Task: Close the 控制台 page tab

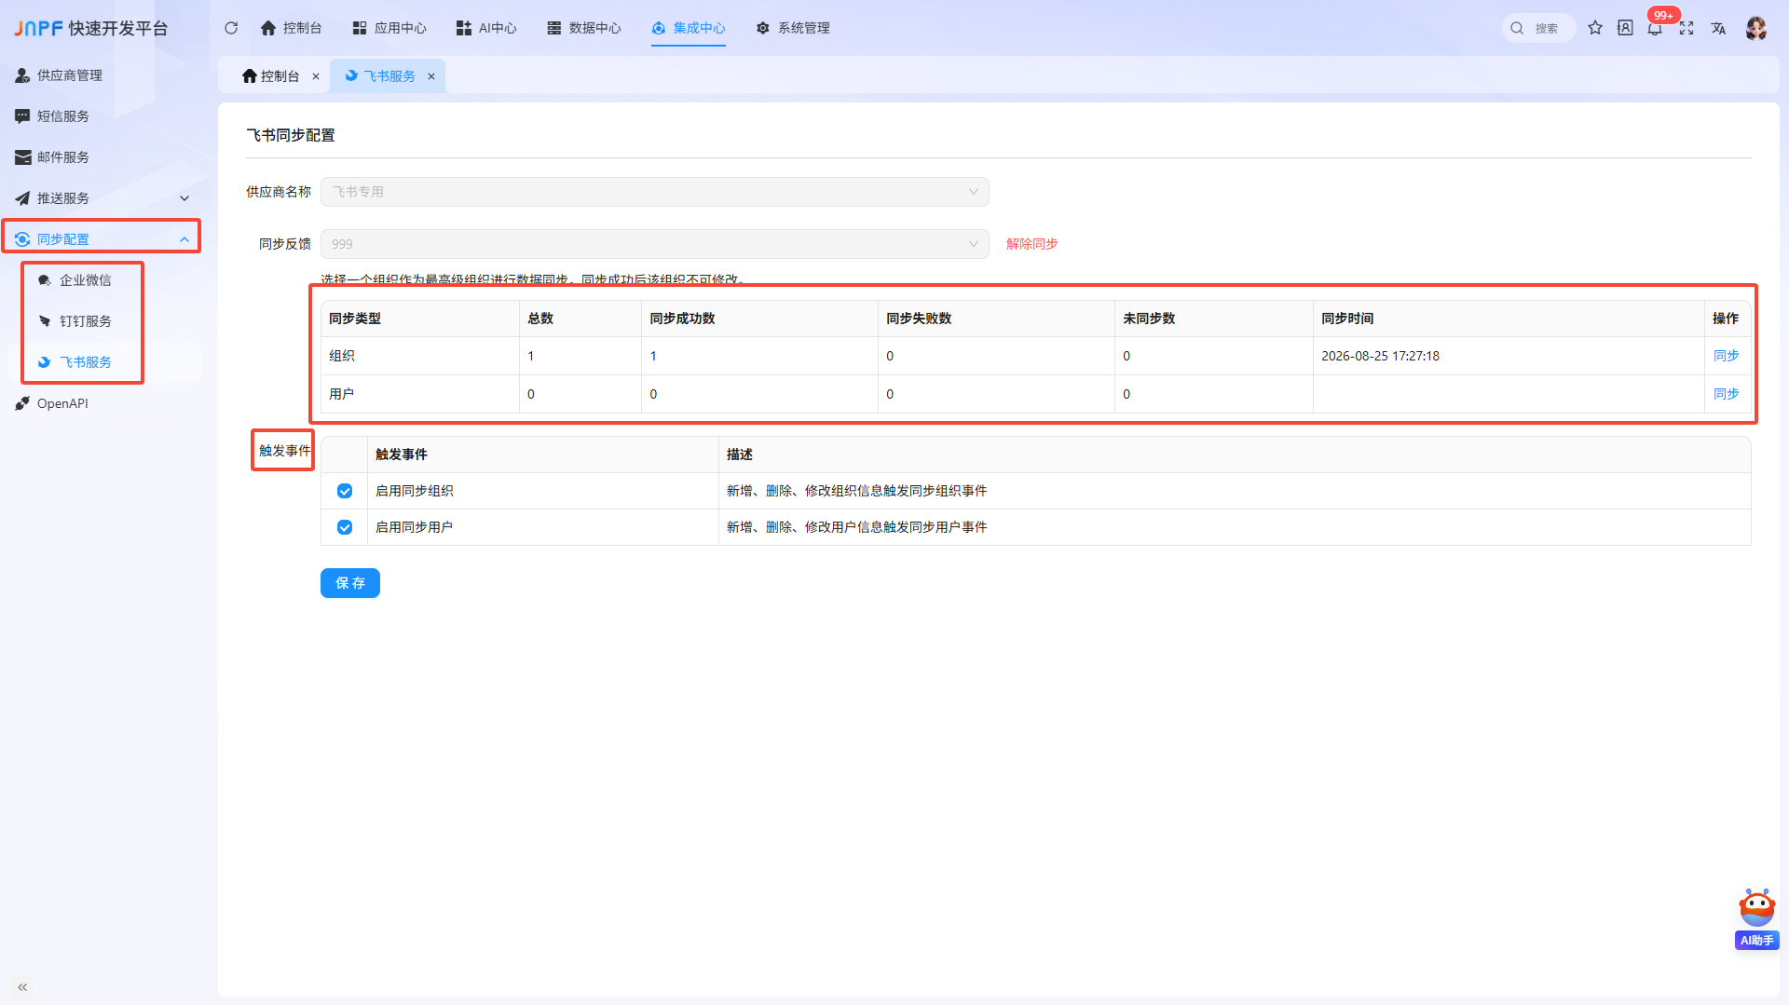Action: (316, 76)
